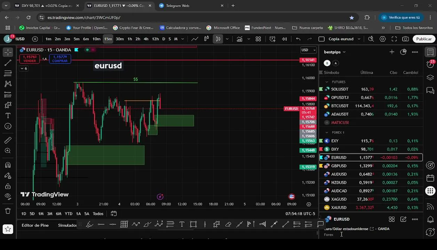
Task: Select the trend line drawing tool
Action: coord(8,63)
